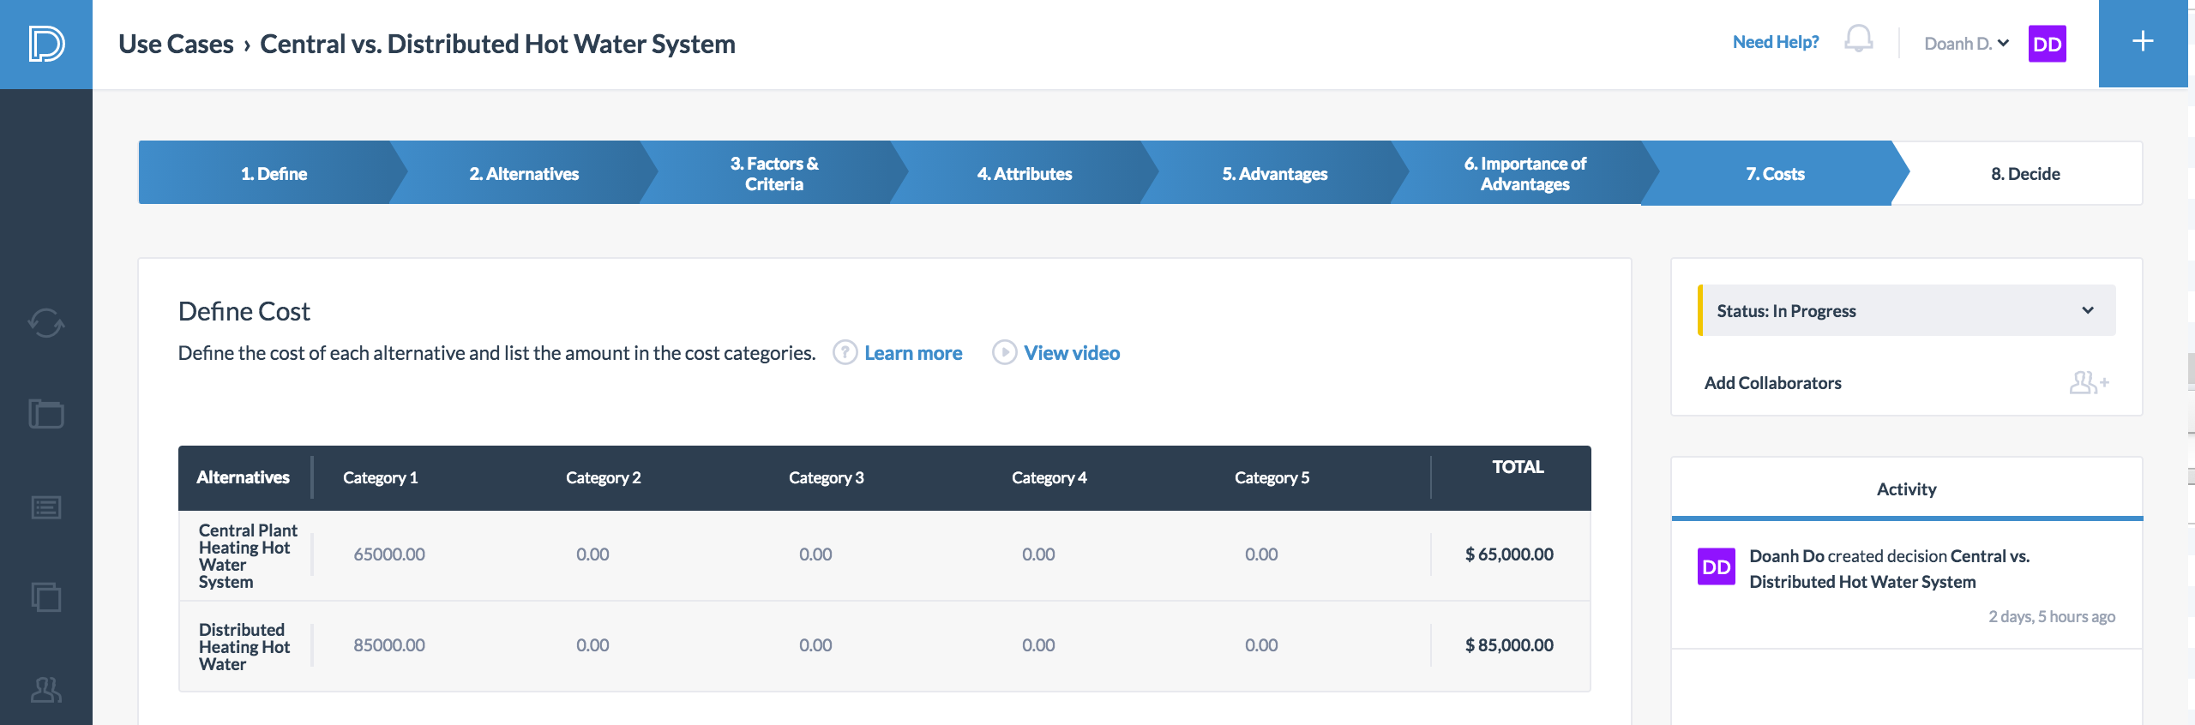2195x725 pixels.
Task: Click the Learn more link
Action: tap(912, 353)
